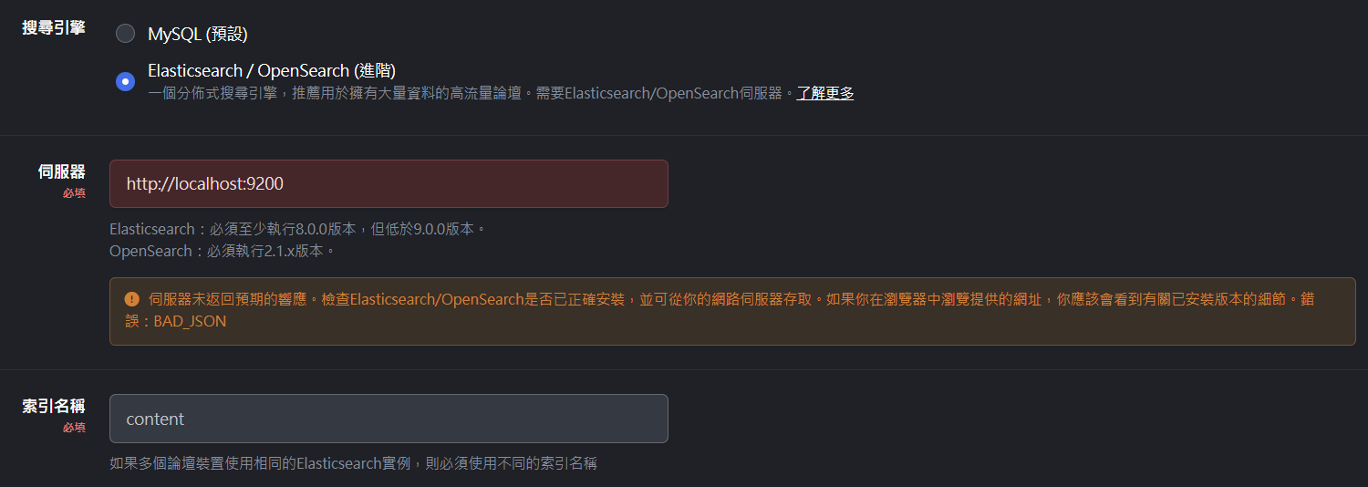The width and height of the screenshot is (1368, 487).
Task: Select the MySQL (預設) radio button
Action: coord(126,35)
